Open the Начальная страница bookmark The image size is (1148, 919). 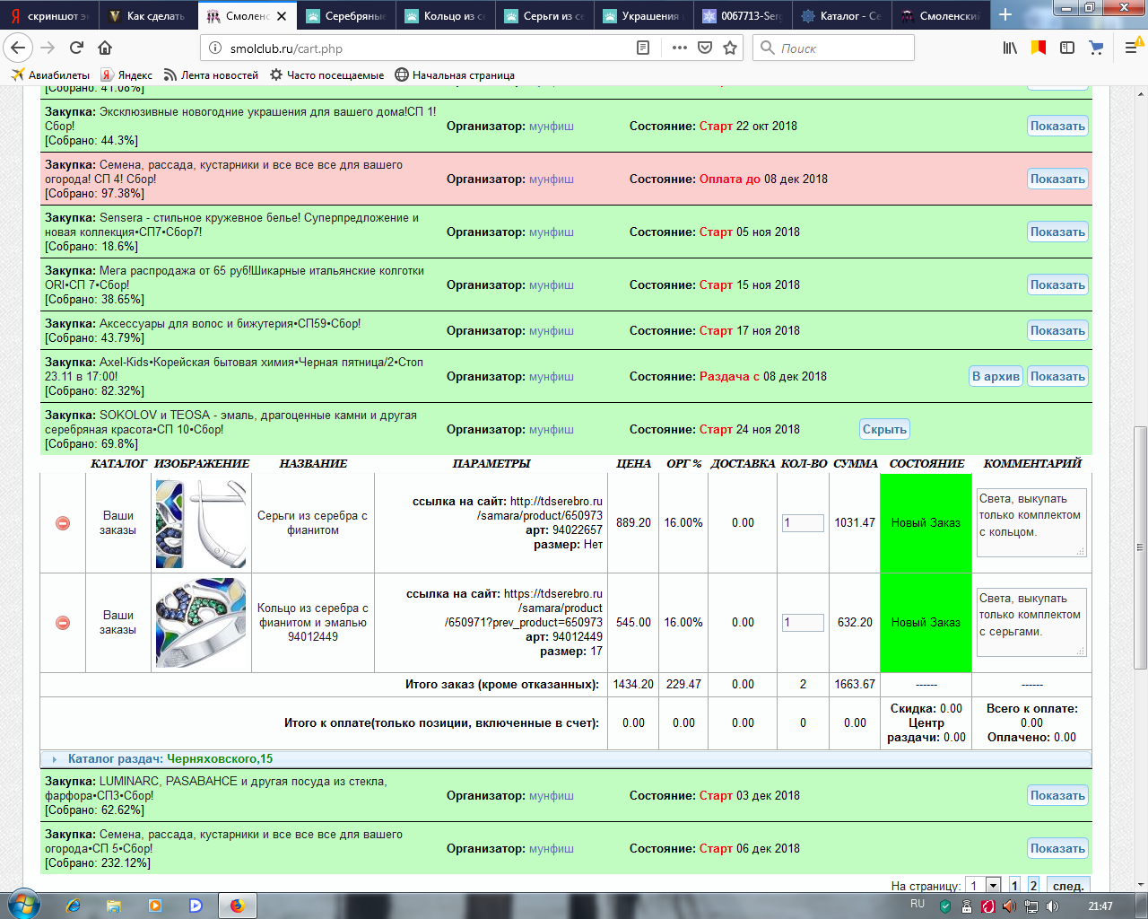pos(455,75)
